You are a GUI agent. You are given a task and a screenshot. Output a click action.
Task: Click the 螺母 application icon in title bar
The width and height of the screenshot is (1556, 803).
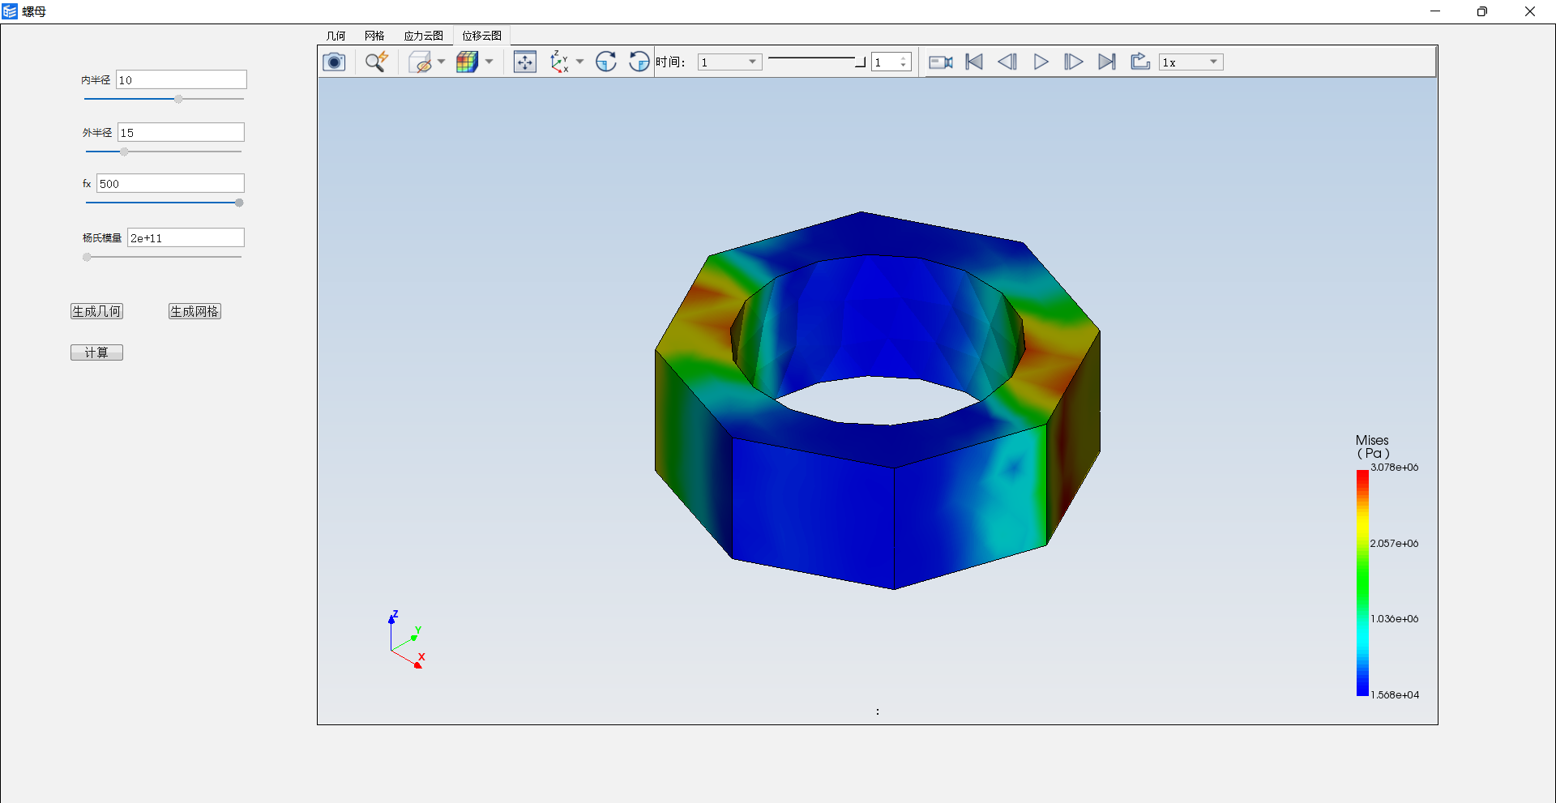click(x=10, y=11)
